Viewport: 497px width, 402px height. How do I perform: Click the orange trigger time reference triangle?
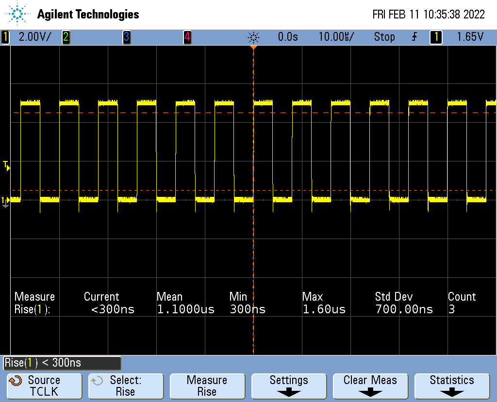[x=253, y=48]
